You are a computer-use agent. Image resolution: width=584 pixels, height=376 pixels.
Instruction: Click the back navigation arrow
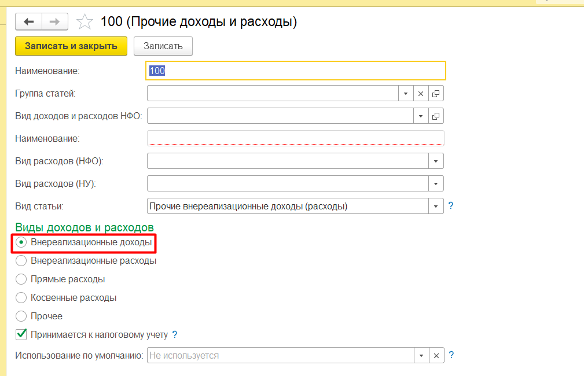(x=29, y=22)
